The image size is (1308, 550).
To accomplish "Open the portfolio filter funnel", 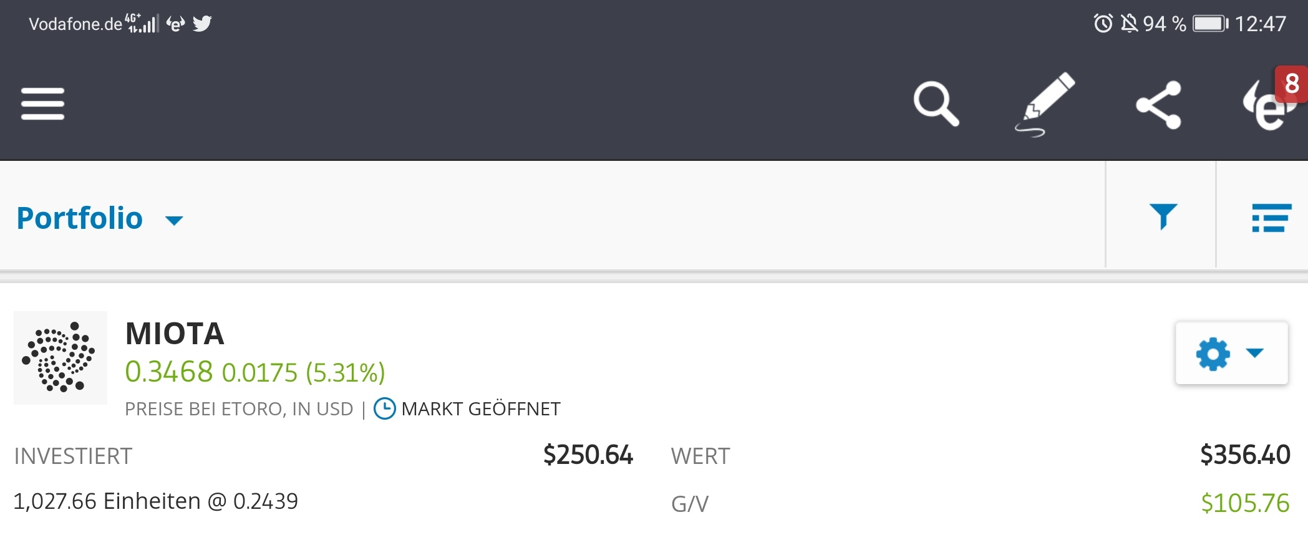I will (1163, 216).
